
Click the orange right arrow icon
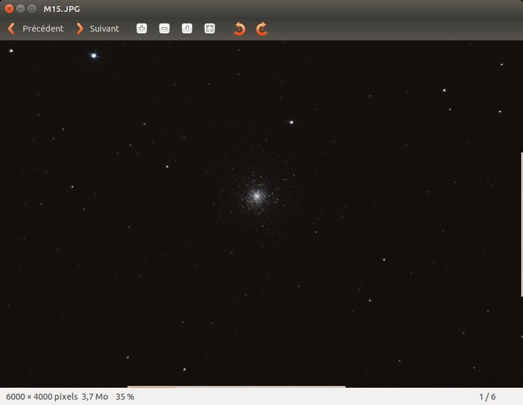(x=80, y=29)
